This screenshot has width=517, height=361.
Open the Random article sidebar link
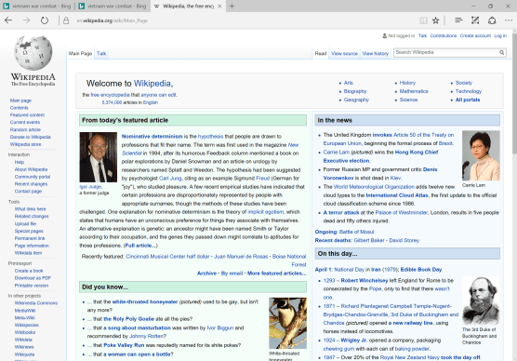click(25, 129)
